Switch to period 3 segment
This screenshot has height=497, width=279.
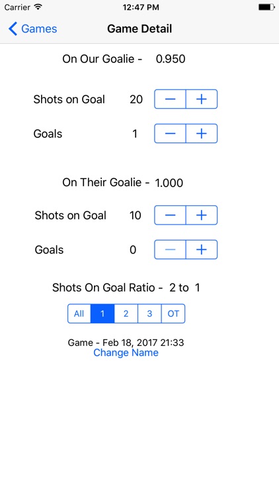coord(149,314)
